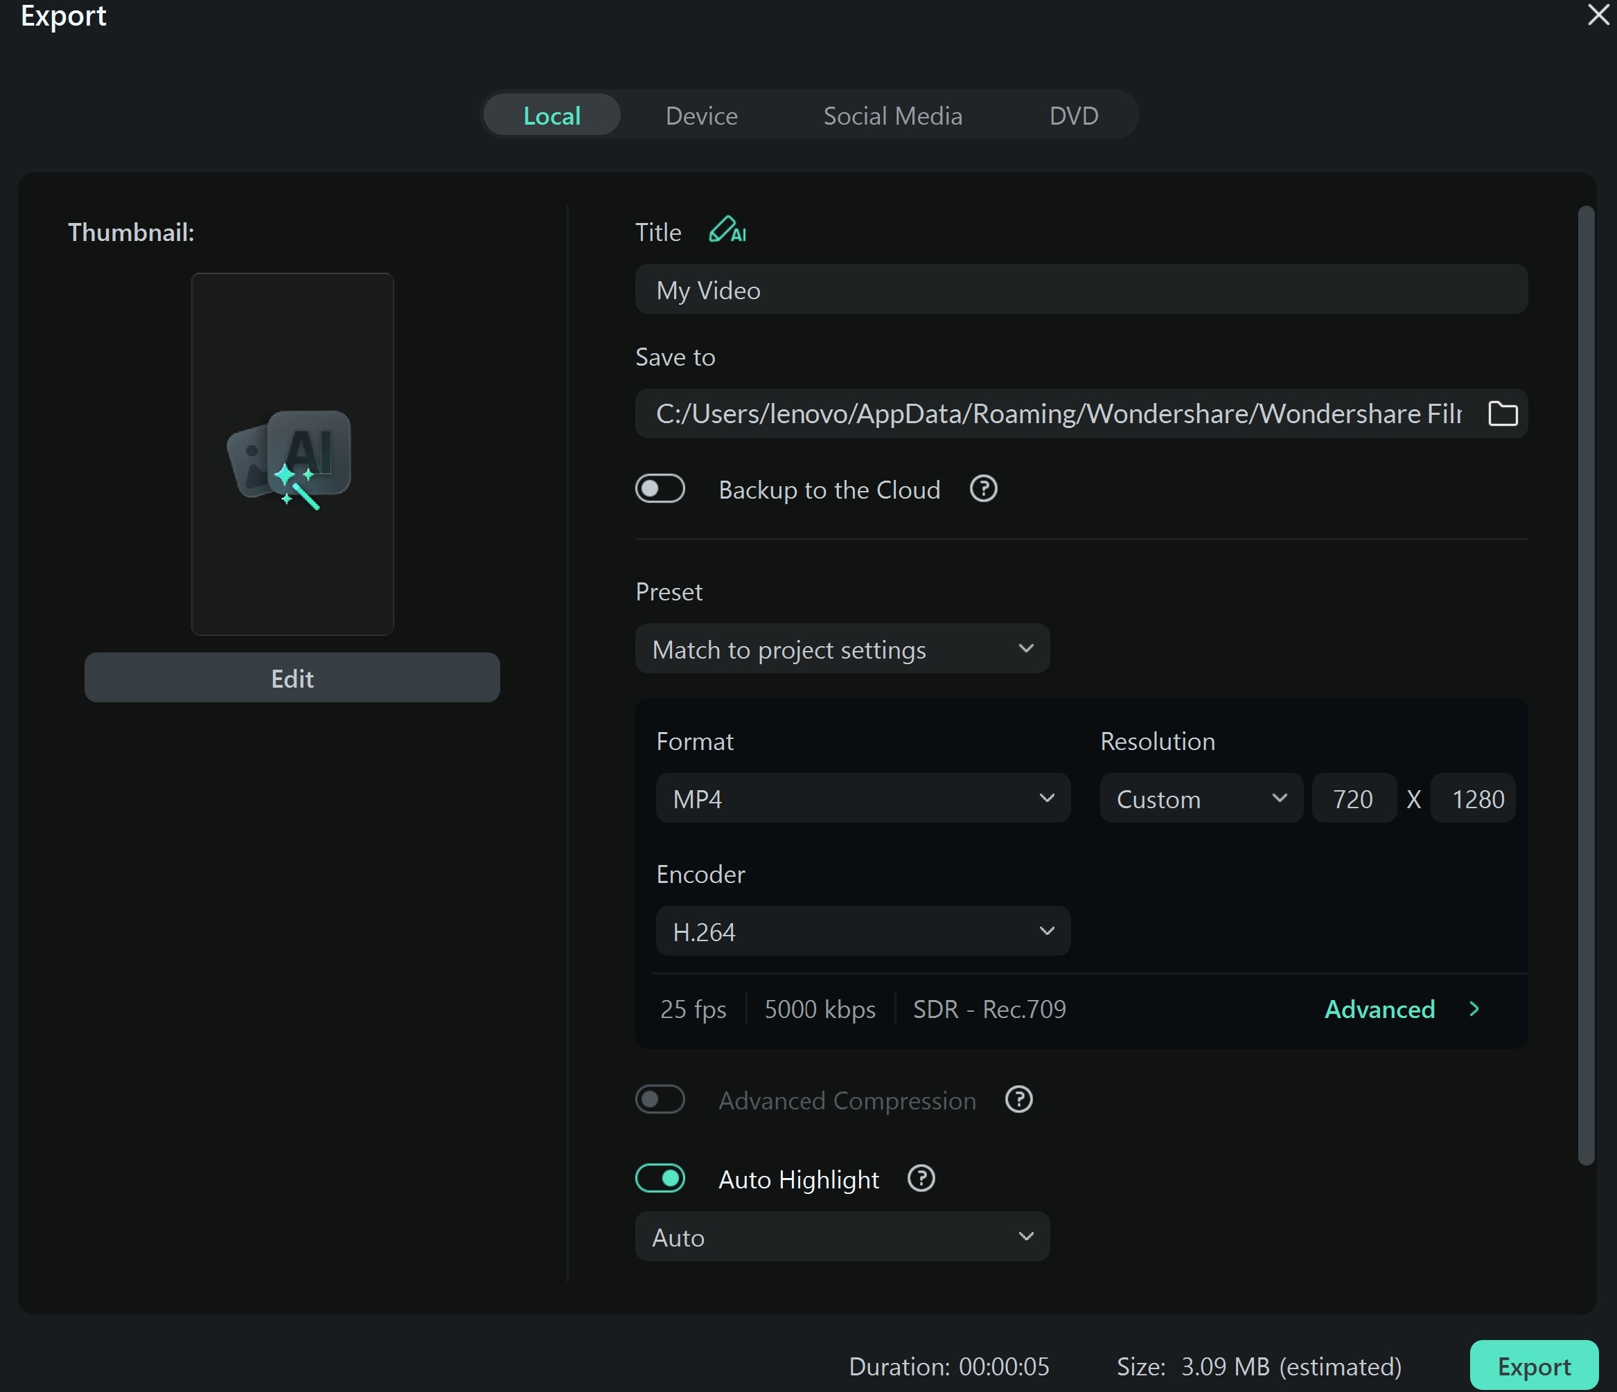1617x1392 pixels.
Task: Click the resolution width field 720
Action: [x=1354, y=798]
